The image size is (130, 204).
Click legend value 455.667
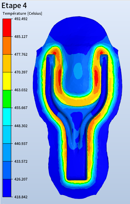pos(21,108)
